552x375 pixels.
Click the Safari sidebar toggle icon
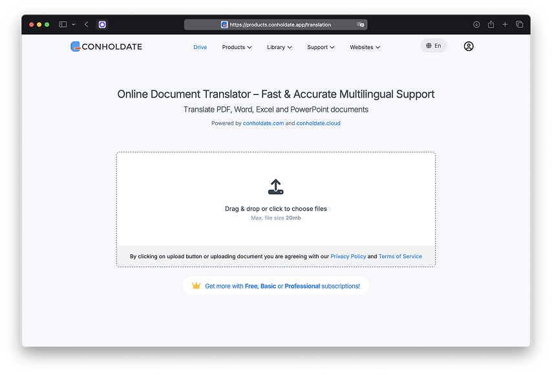[63, 25]
